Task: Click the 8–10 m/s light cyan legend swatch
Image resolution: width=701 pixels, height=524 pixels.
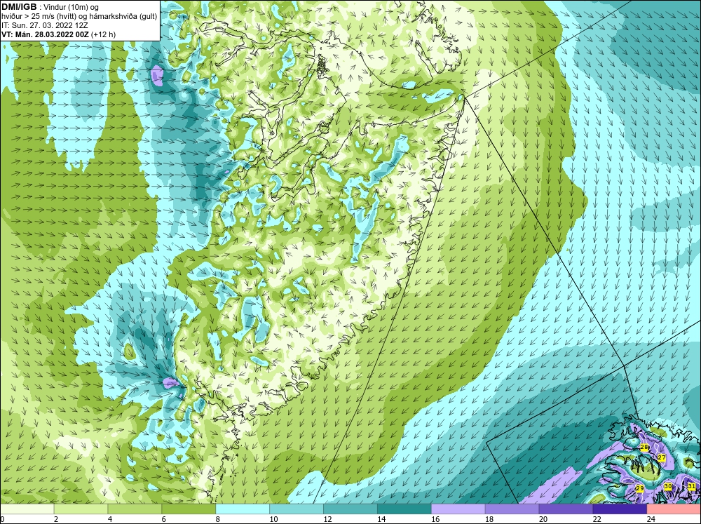Action: tap(243, 509)
